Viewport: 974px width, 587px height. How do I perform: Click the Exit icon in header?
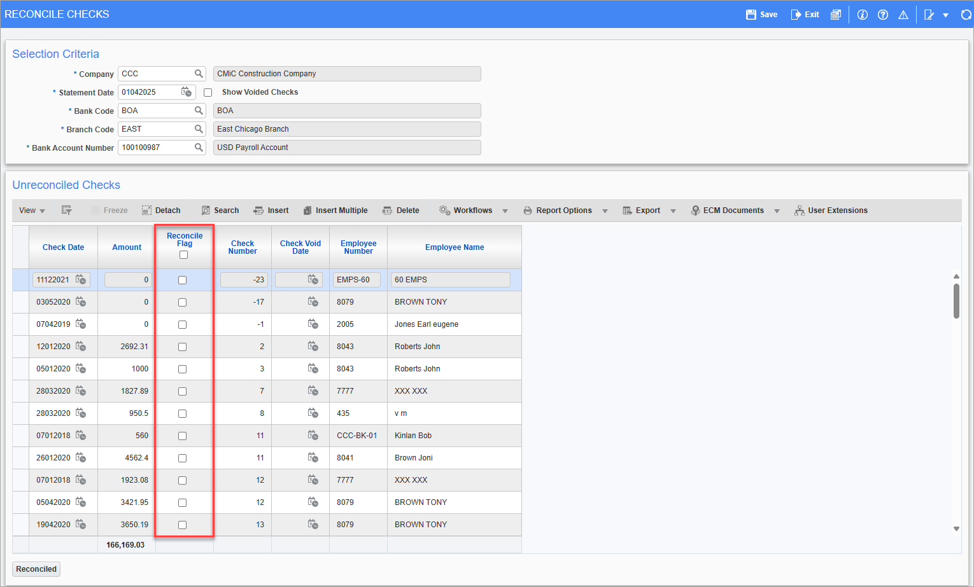click(x=796, y=15)
